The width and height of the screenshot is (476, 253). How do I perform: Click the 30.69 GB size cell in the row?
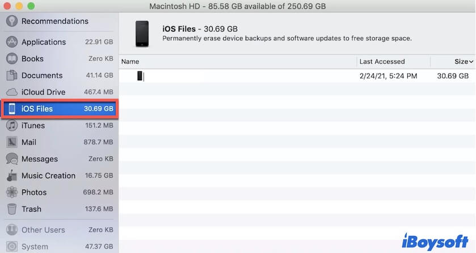click(x=453, y=76)
